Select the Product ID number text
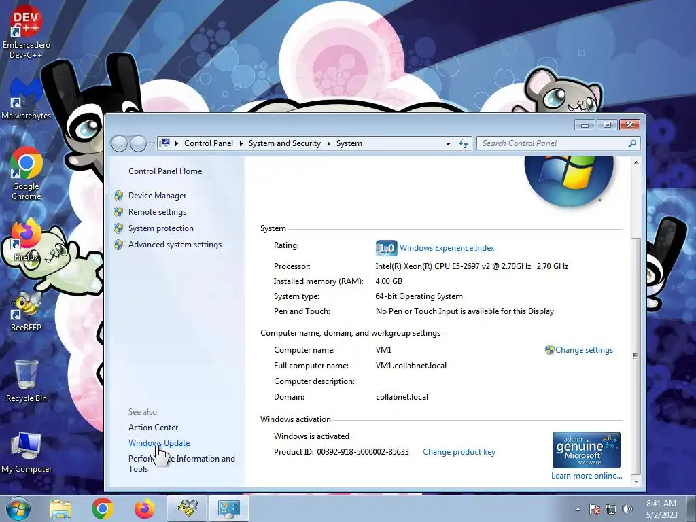The width and height of the screenshot is (696, 522). point(363,452)
